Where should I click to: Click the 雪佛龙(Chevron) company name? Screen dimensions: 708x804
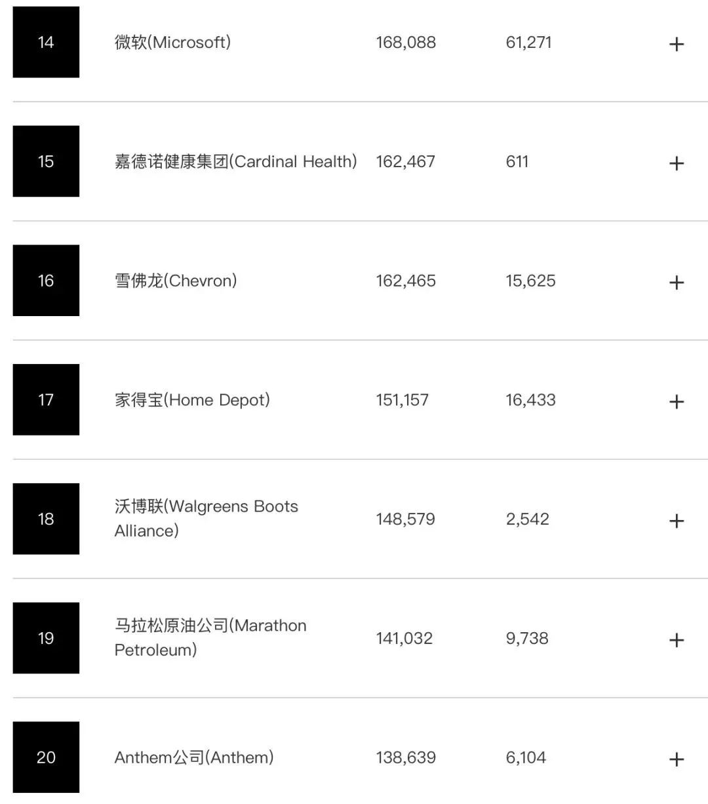(x=176, y=281)
